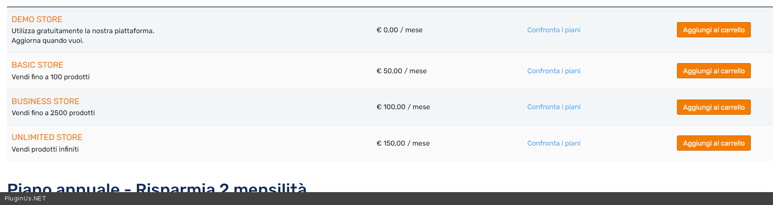Screen dimensions: 773x205
Task: Click the 'Vendi fino a 100 prodotti' description
Action: click(51, 77)
